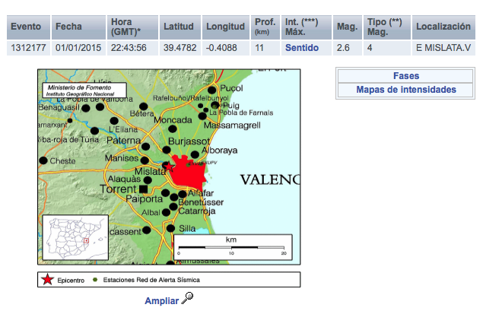Click the Burjassot label on map
The width and height of the screenshot is (483, 314).
[x=189, y=141]
